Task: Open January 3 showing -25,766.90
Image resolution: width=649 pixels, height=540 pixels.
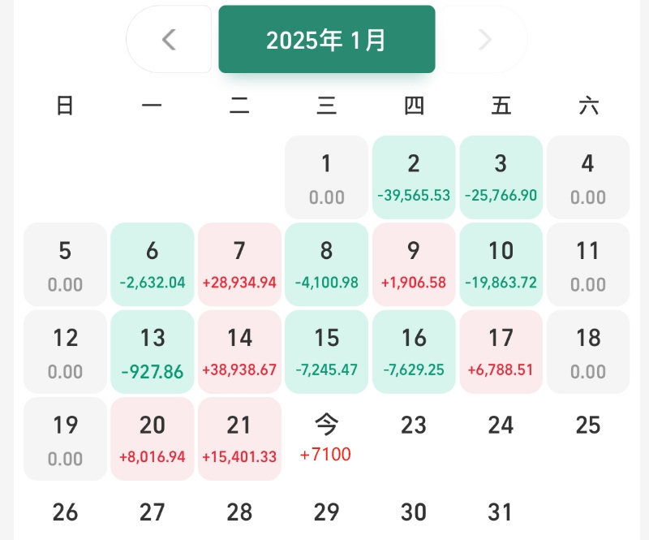Action: (501, 177)
